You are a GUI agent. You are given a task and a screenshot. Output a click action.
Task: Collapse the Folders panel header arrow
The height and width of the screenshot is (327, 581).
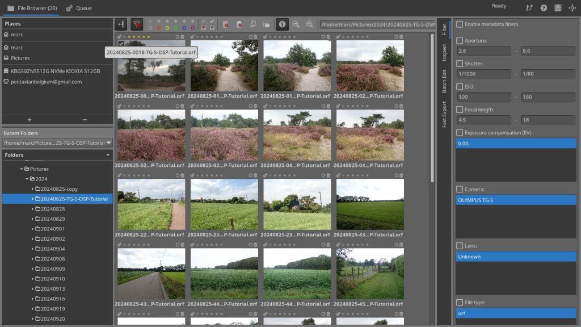coord(108,155)
